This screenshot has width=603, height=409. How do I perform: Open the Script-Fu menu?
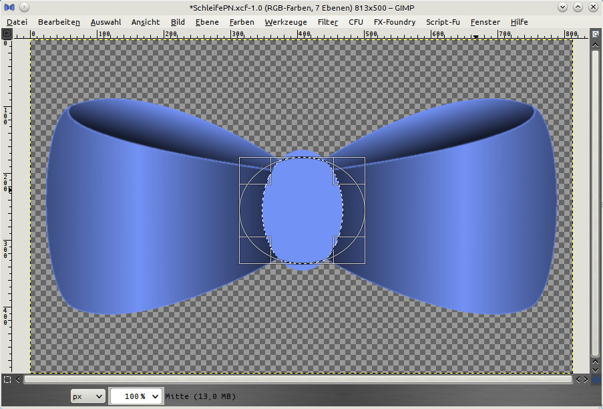tap(443, 22)
